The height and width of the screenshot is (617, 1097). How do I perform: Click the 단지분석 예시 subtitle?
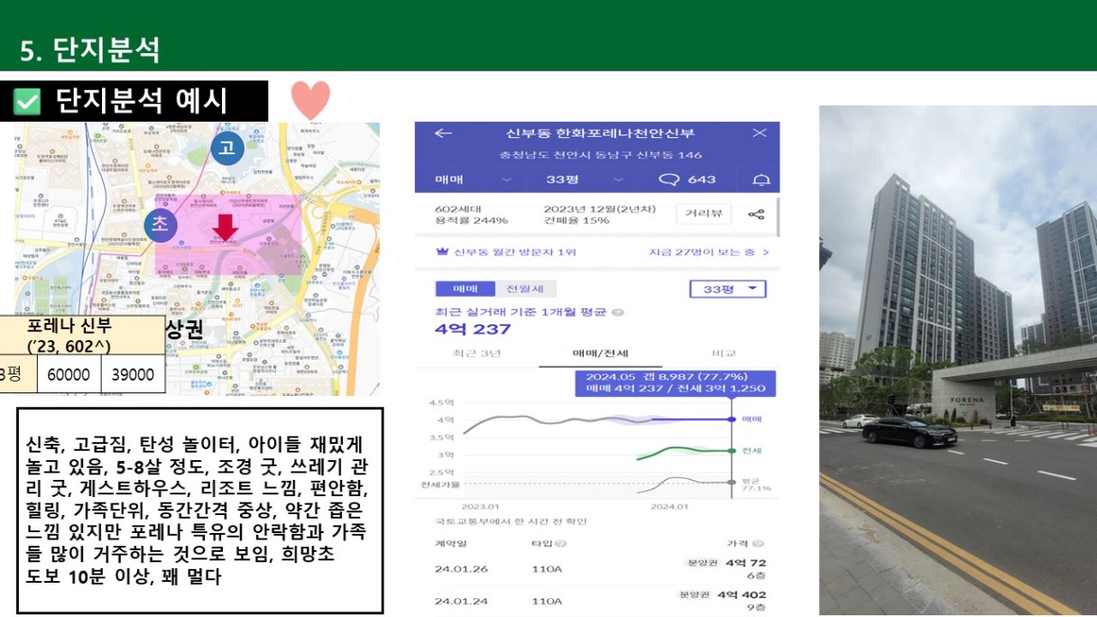[x=142, y=101]
